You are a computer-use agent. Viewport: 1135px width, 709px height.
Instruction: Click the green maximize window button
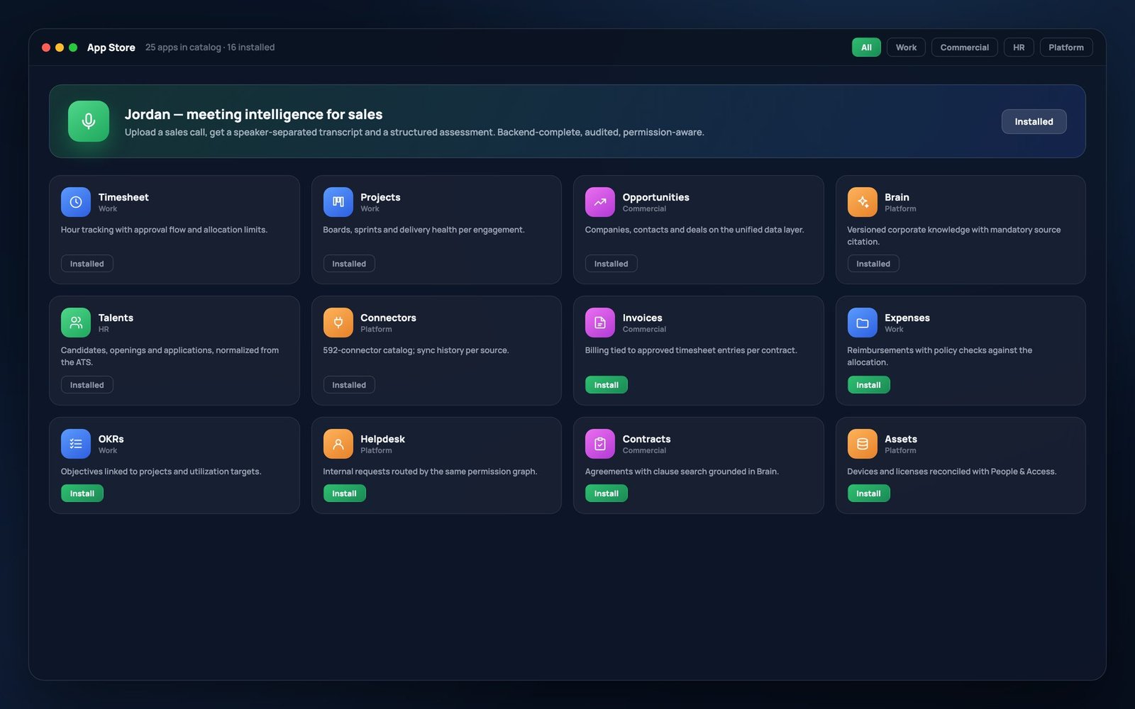coord(73,48)
